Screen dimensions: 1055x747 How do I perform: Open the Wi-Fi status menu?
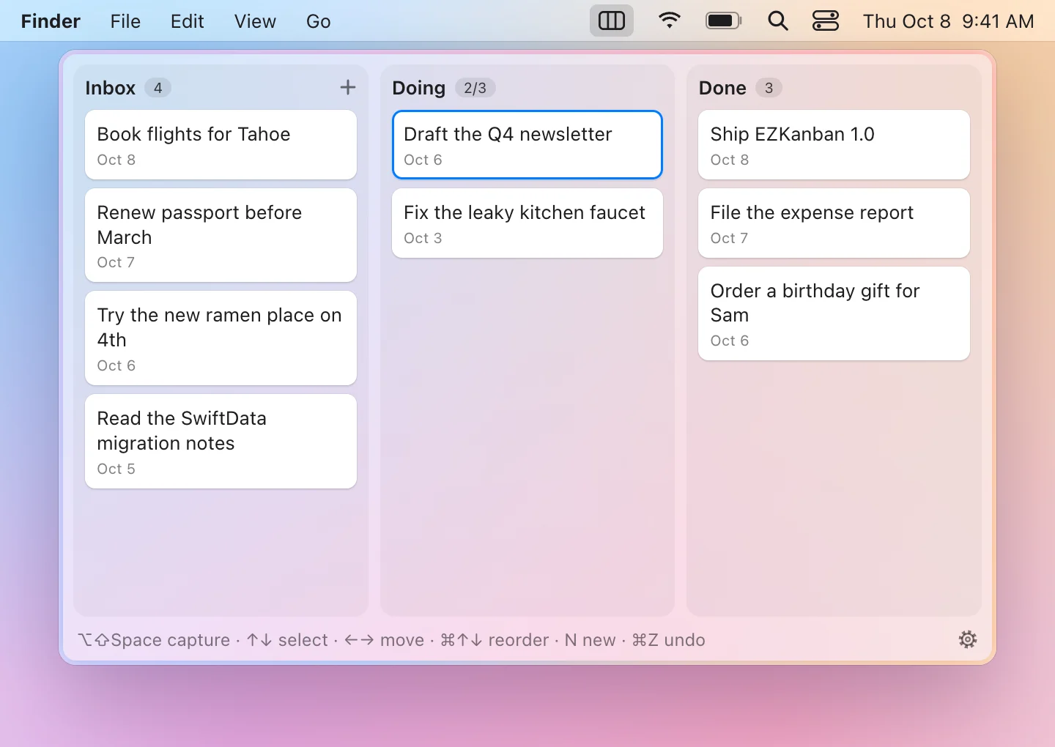click(x=669, y=21)
